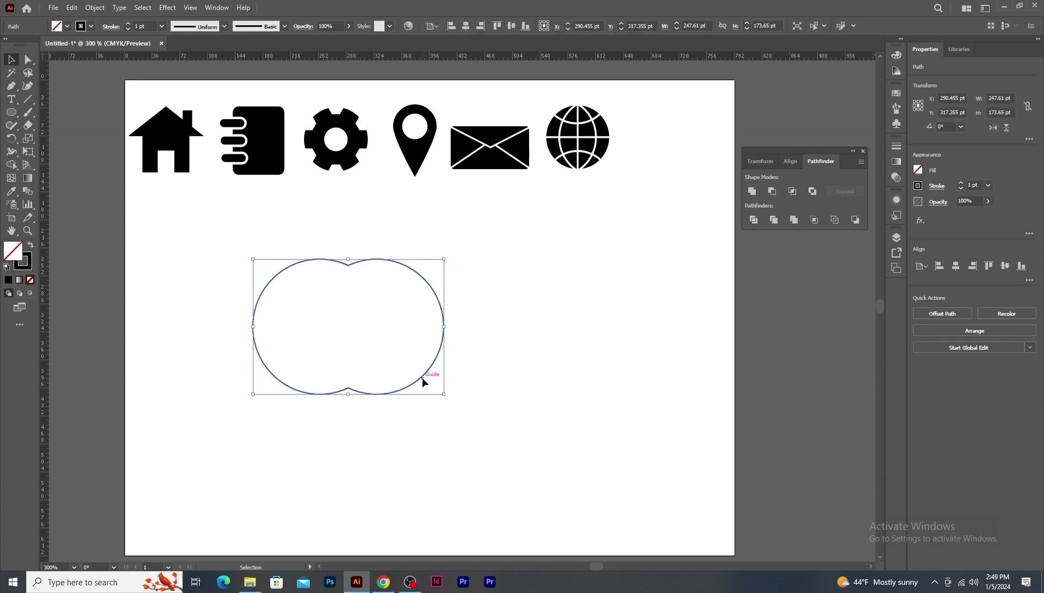Image resolution: width=1044 pixels, height=593 pixels.
Task: Switch to the Align panel tab
Action: (790, 161)
